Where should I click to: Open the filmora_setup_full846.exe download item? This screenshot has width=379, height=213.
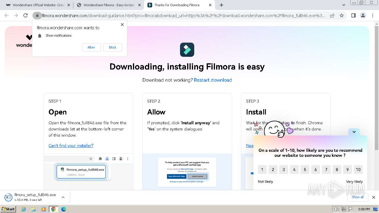[30, 197]
